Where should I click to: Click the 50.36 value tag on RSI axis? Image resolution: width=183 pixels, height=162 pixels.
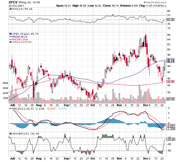coord(170,20)
